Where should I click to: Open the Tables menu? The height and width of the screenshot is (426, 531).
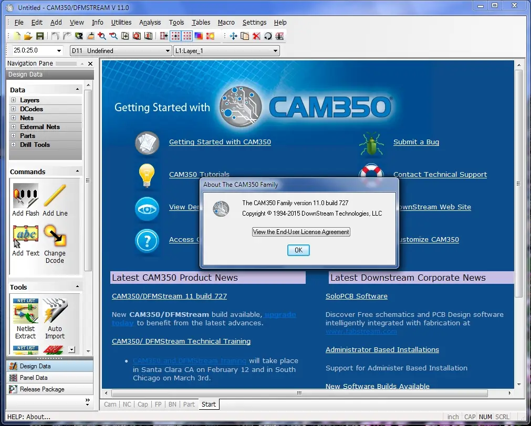coord(201,23)
